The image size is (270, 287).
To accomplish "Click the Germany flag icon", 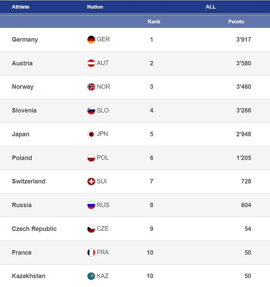I will (91, 40).
